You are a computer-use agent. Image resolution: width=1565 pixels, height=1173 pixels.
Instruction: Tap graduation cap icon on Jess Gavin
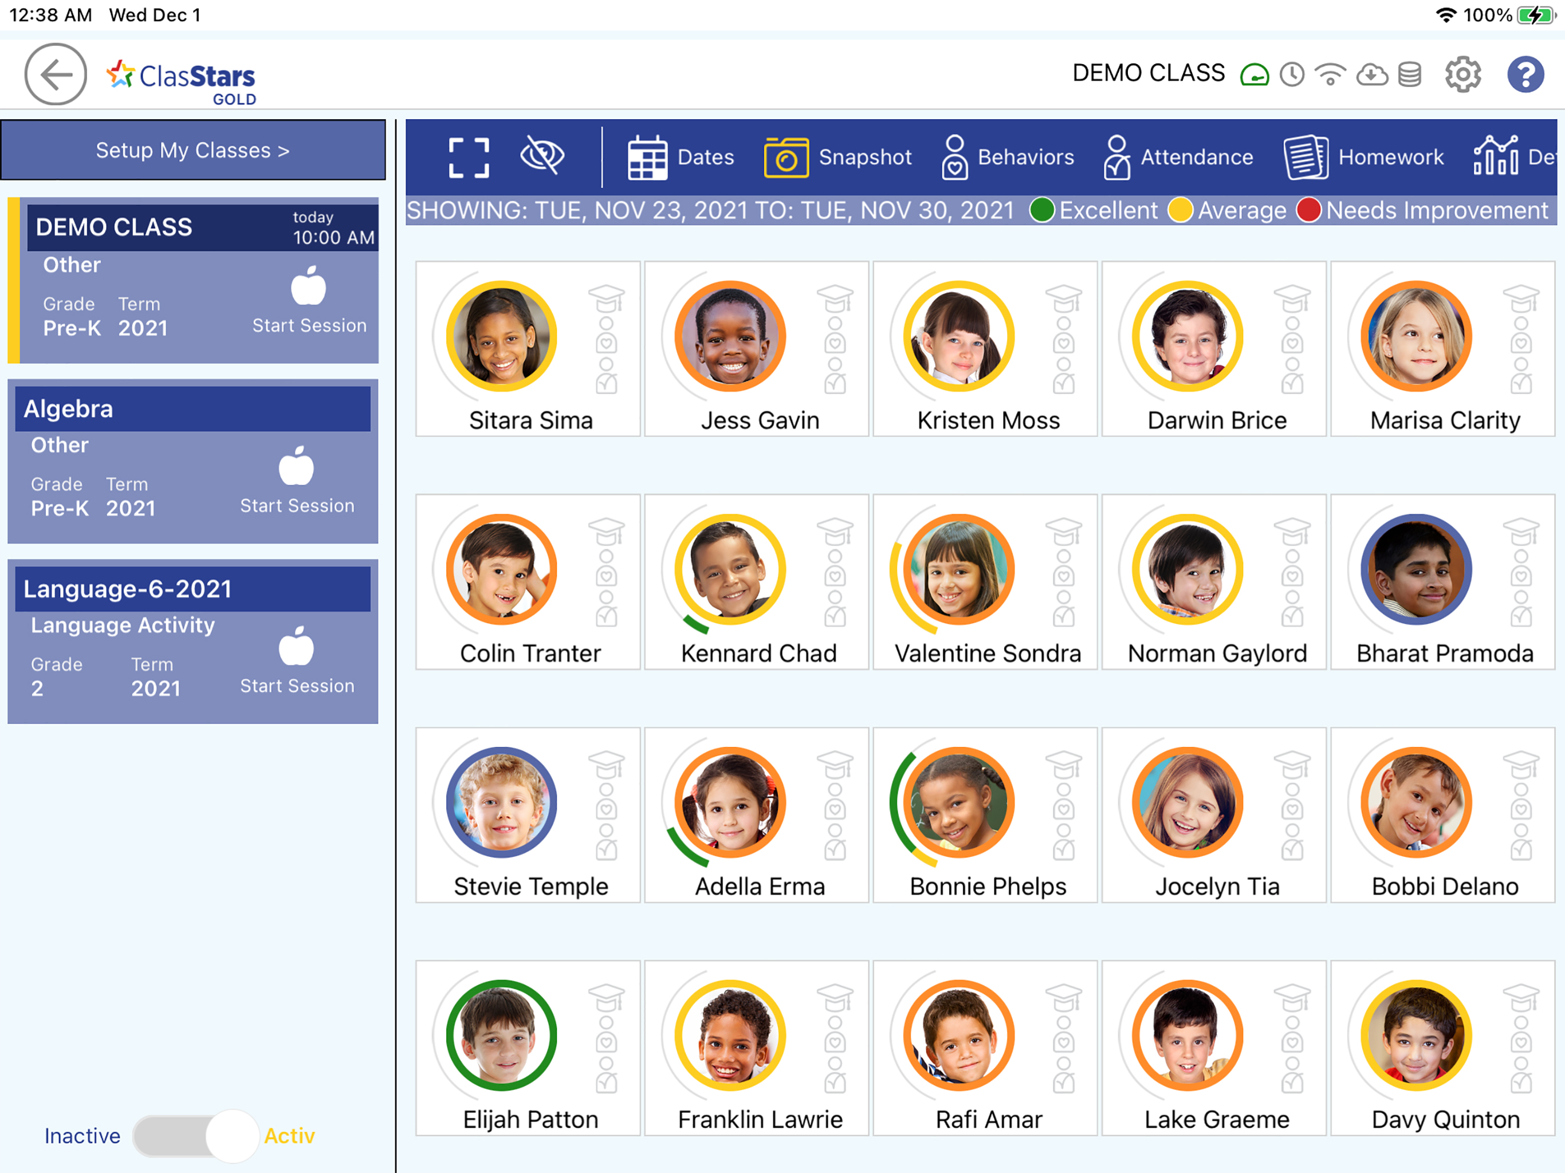click(x=835, y=298)
